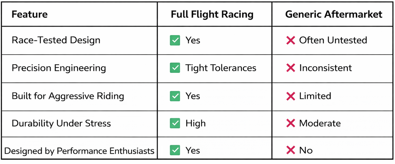The image size is (395, 164).
Task: Click the red X next to Limited
Action: [x=290, y=96]
